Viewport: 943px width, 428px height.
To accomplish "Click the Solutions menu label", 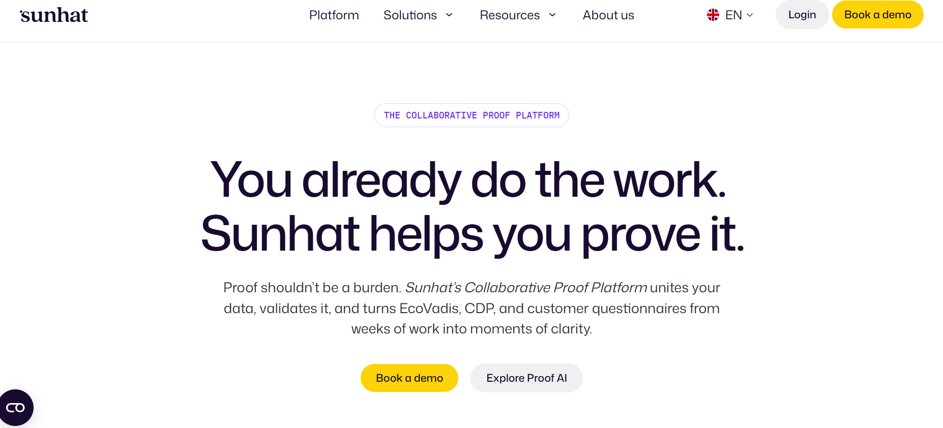I will tap(410, 15).
